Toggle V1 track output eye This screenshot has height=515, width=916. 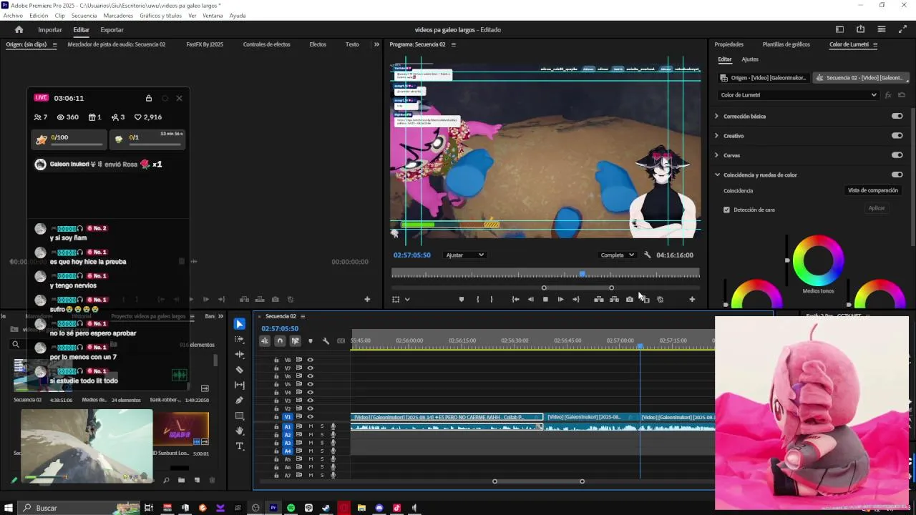pos(310,416)
